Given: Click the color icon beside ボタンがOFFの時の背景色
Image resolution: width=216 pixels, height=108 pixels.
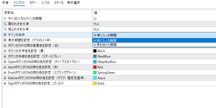Looking at the screenshot, I should click(x=5, y=46).
